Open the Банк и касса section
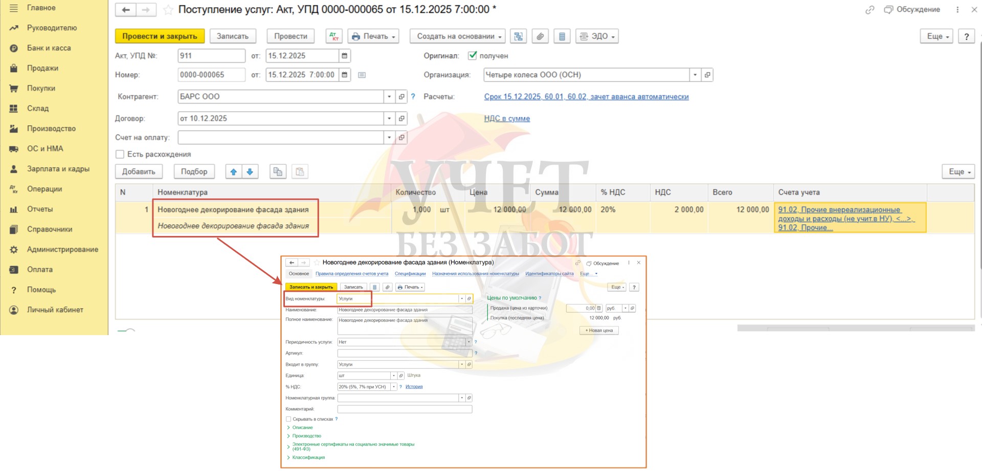The height and width of the screenshot is (471, 982). tap(49, 48)
